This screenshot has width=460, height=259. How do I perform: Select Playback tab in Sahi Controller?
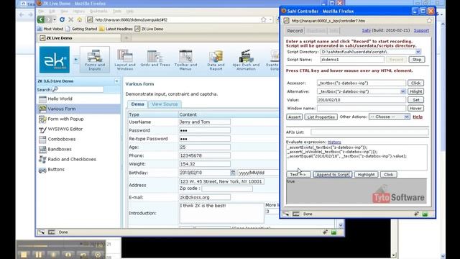coord(316,31)
